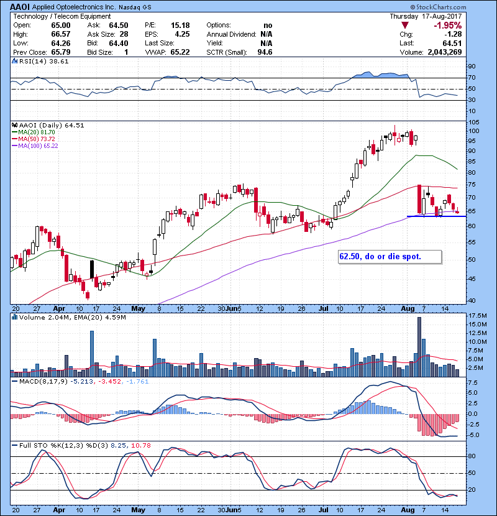497x516 pixels.
Task: Click the date Thursday 17-Aug-2017
Action: click(426, 16)
